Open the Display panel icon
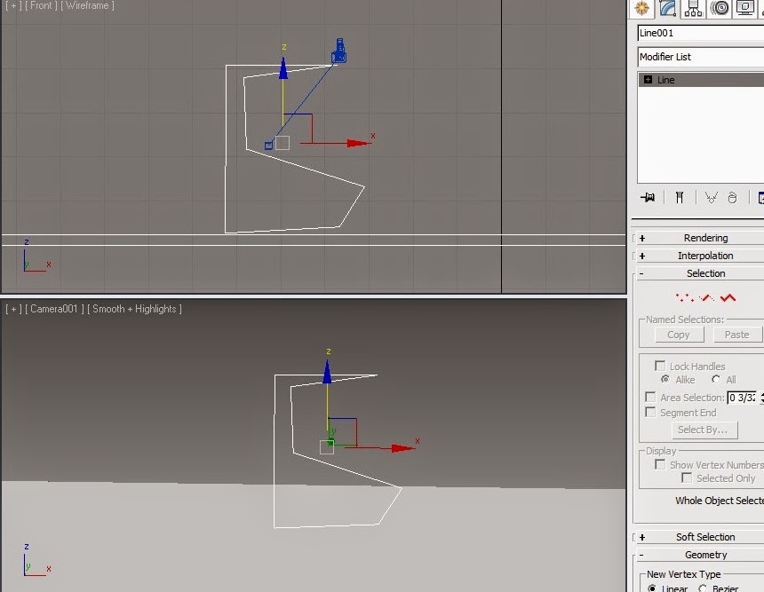This screenshot has height=592, width=764. (743, 9)
